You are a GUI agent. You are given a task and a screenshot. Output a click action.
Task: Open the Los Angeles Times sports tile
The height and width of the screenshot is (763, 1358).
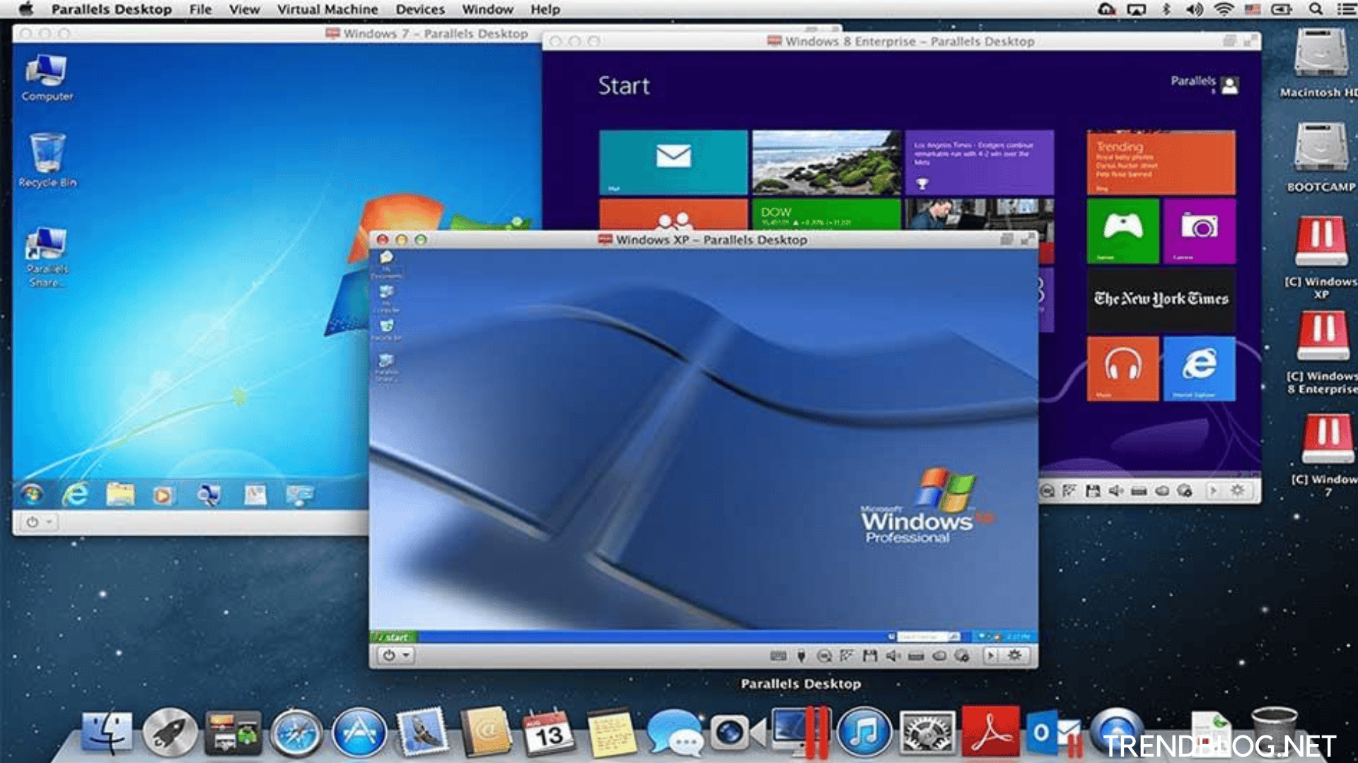980,162
